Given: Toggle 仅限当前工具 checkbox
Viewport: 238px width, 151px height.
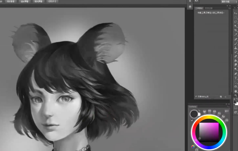Looking at the screenshot, I should (x=196, y=97).
